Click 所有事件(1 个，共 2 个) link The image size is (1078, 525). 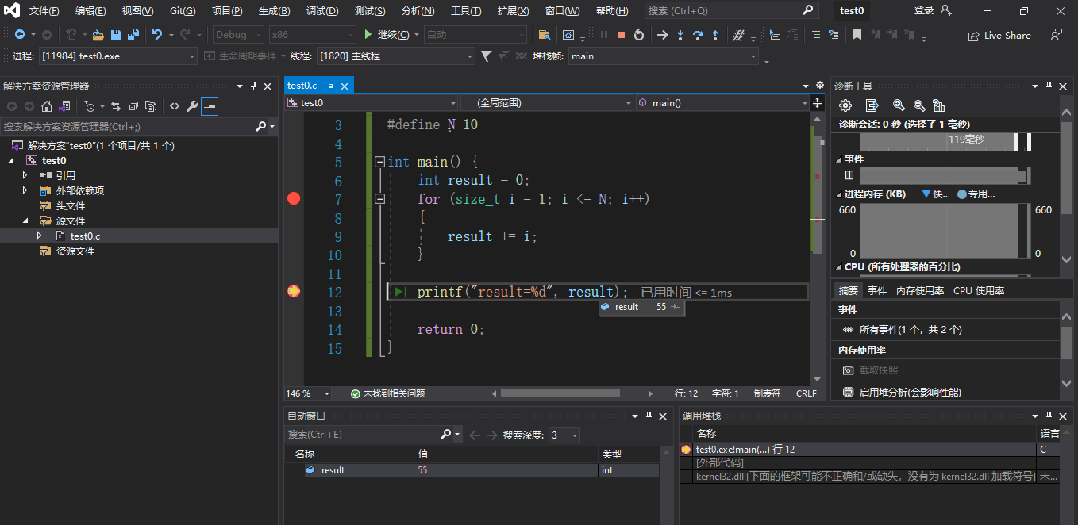tap(902, 329)
